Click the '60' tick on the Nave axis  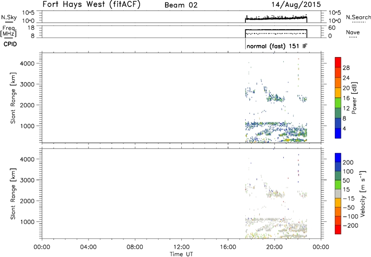coord(332,28)
